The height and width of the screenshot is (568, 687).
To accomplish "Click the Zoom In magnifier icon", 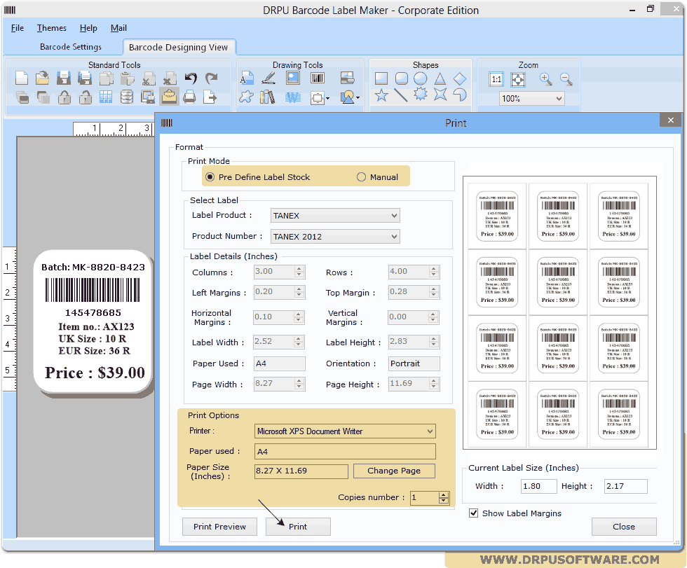I will coord(545,79).
